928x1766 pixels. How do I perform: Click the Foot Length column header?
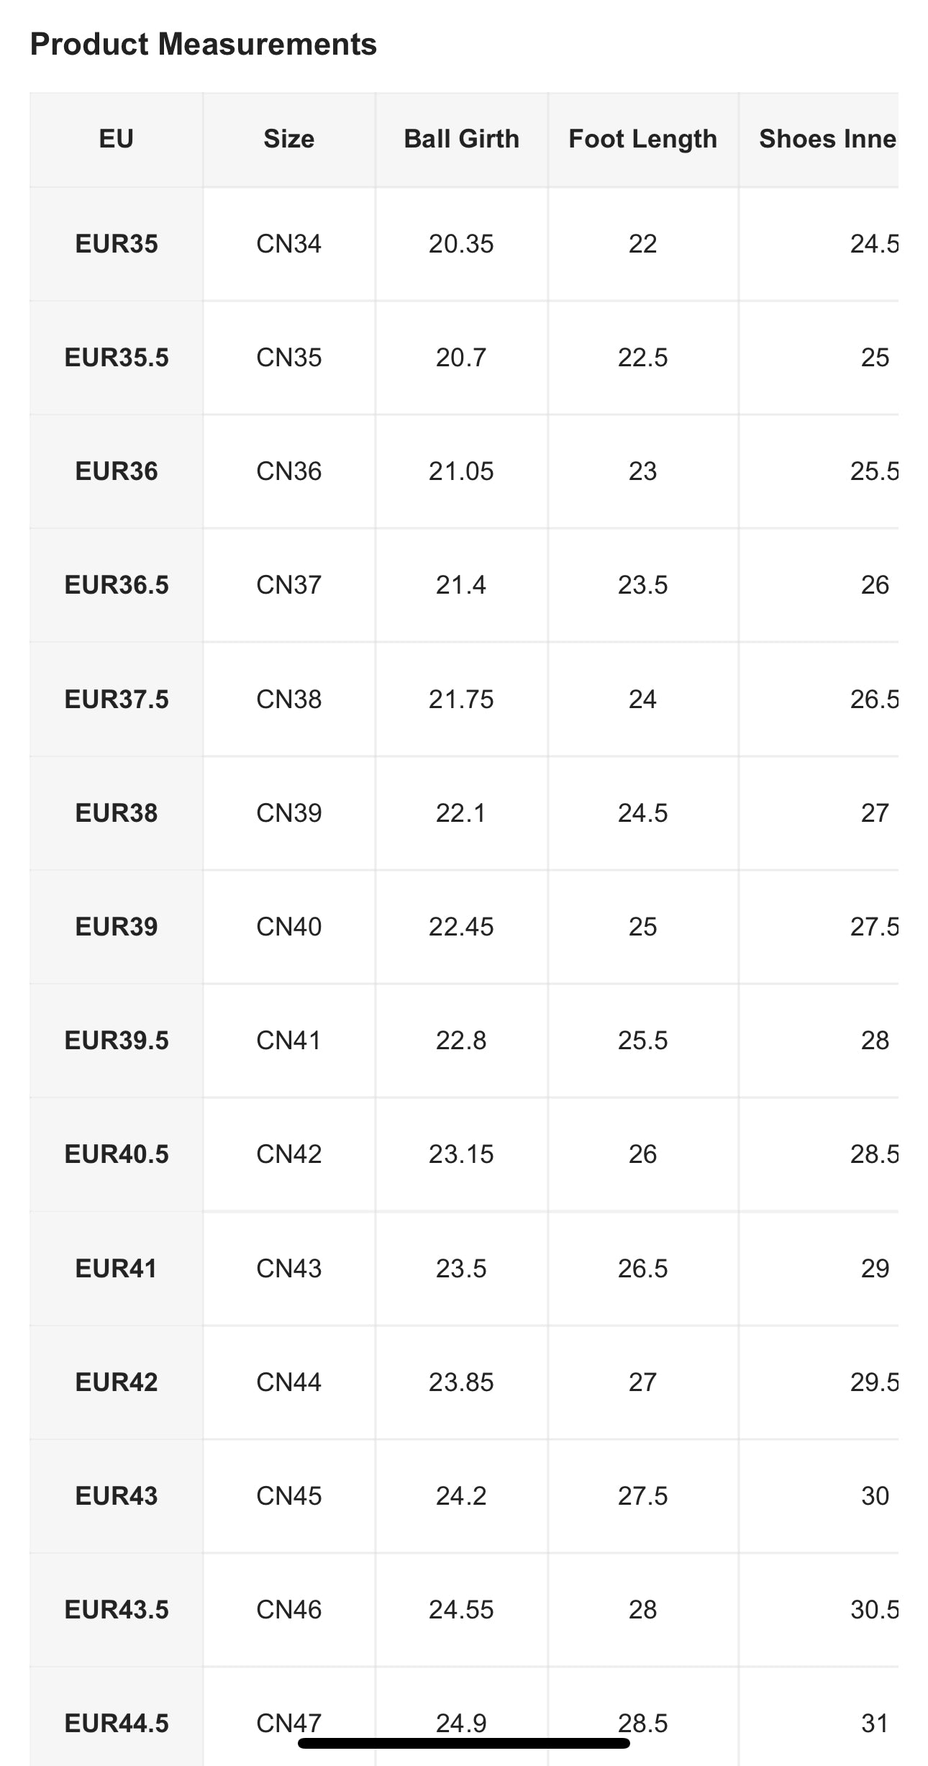[x=642, y=139]
